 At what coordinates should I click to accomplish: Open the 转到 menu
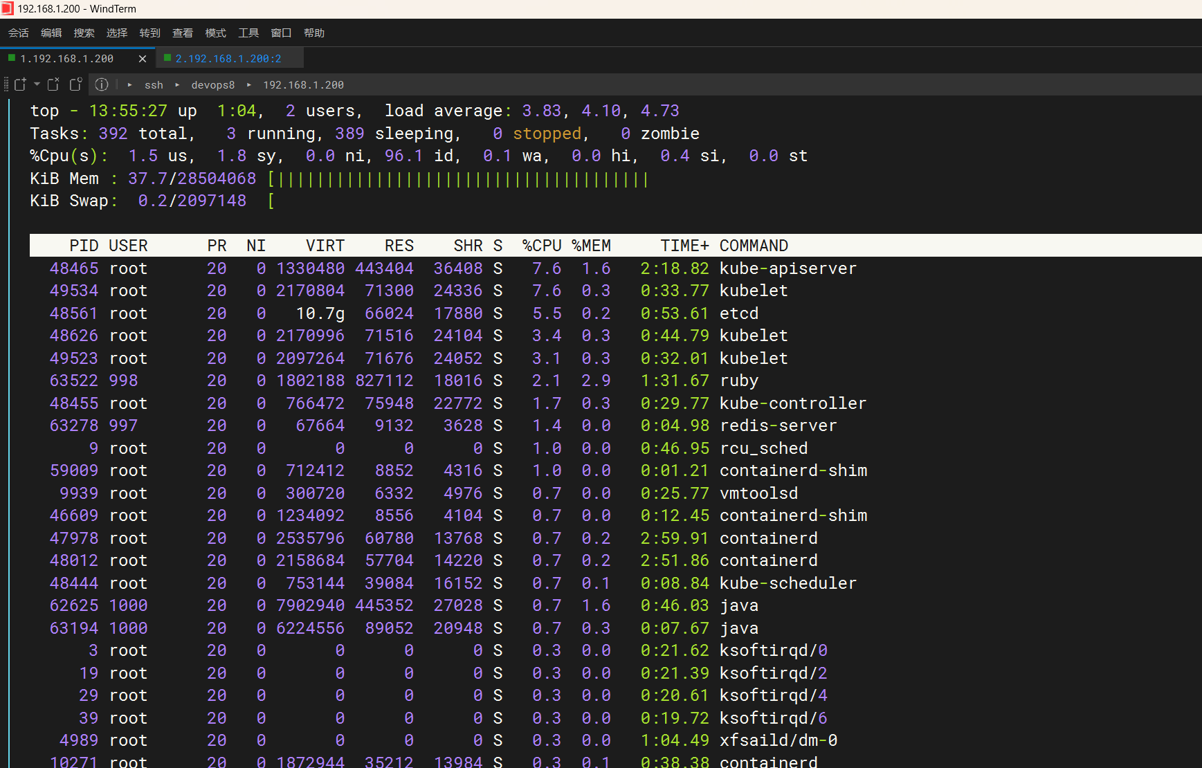pyautogui.click(x=150, y=33)
